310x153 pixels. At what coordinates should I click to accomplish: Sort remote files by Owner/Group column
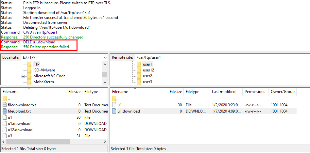coord(283,92)
